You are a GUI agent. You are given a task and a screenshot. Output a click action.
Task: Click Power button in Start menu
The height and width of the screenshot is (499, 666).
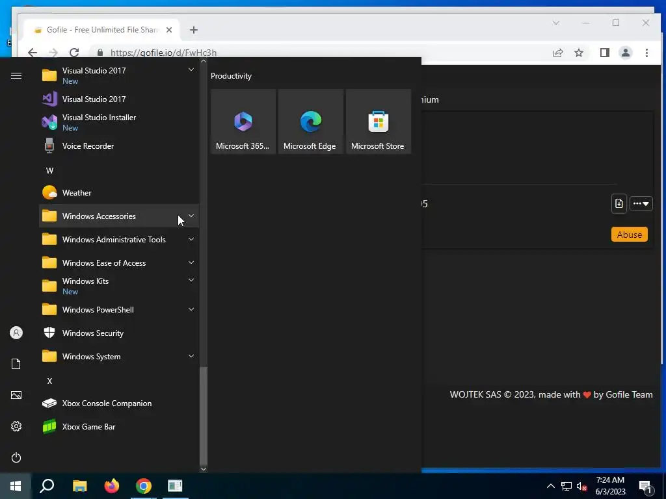point(16,457)
